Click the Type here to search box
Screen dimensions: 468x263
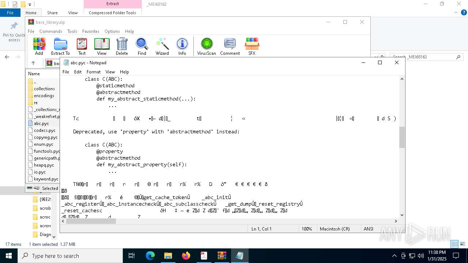point(70,256)
